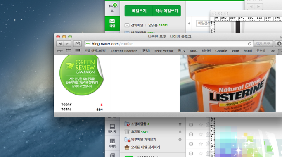
Task: Click horizontal ruler in the background canvas window
Action: click(248, 19)
